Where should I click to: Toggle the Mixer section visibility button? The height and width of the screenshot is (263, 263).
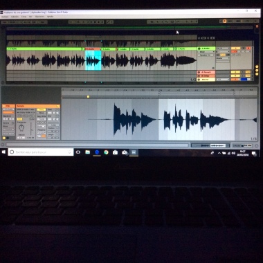[x=257, y=74]
